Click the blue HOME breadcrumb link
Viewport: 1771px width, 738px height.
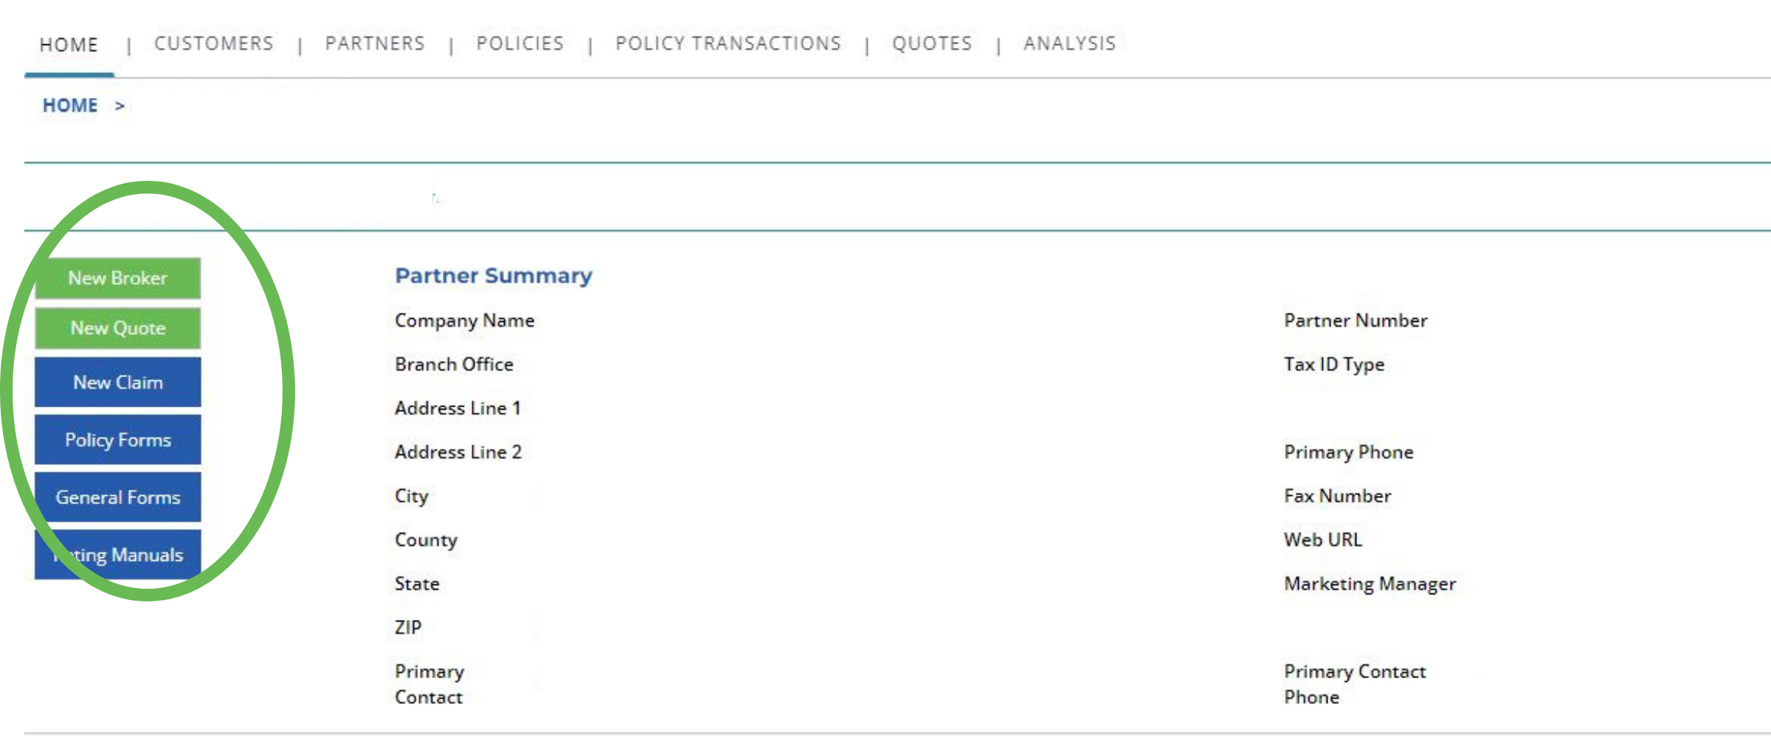tap(70, 106)
